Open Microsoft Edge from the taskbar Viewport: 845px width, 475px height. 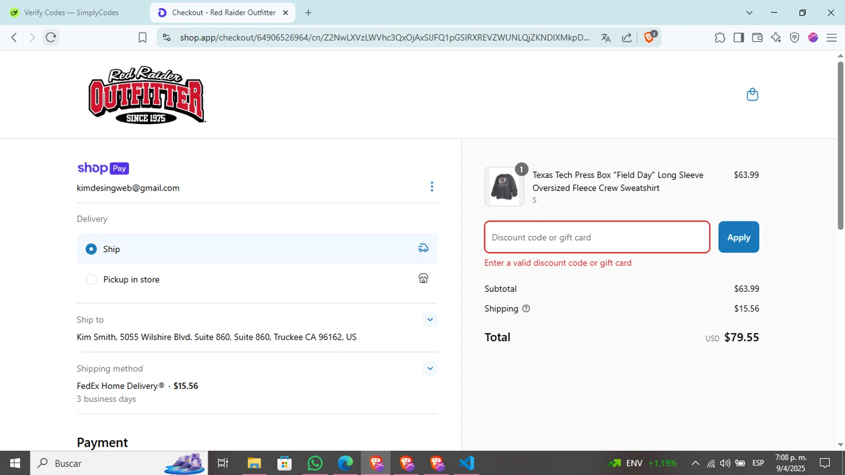coord(345,463)
